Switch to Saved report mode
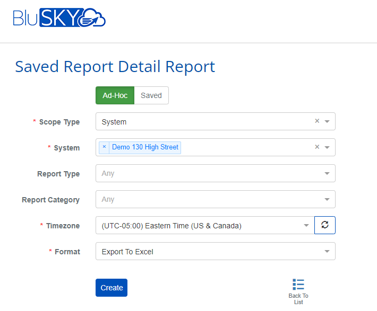The width and height of the screenshot is (377, 311). [151, 95]
